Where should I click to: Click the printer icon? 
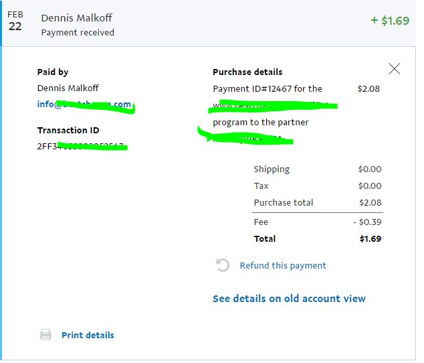(x=45, y=335)
